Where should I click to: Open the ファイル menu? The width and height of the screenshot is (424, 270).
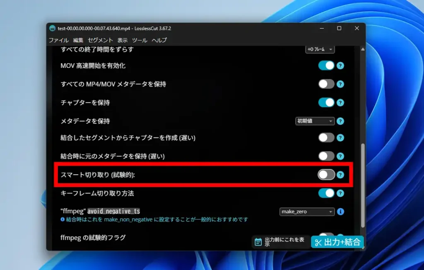[58, 40]
